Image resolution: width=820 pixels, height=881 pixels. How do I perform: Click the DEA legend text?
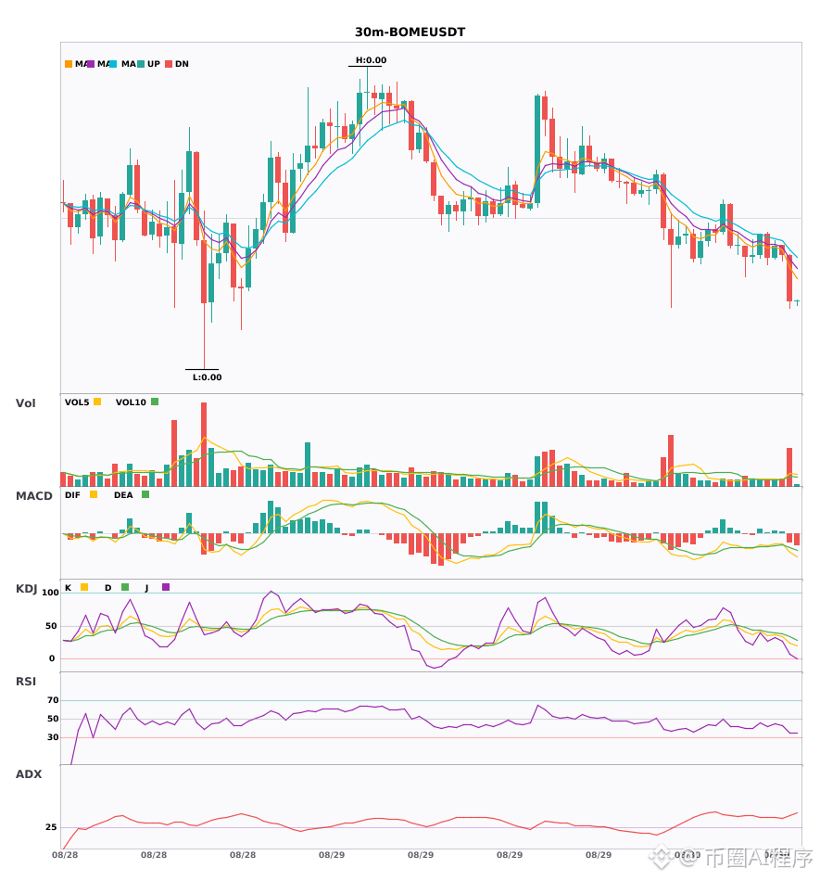(x=123, y=495)
